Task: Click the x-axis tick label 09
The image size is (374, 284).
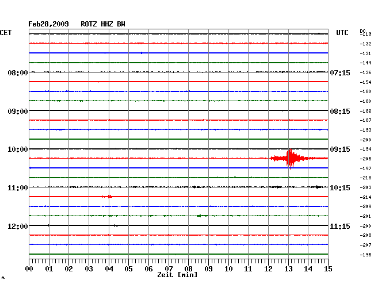Action: (208, 269)
